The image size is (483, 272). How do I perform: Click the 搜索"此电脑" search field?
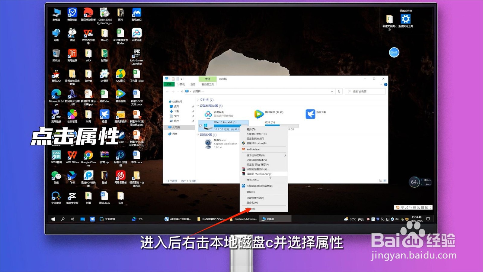click(x=365, y=91)
